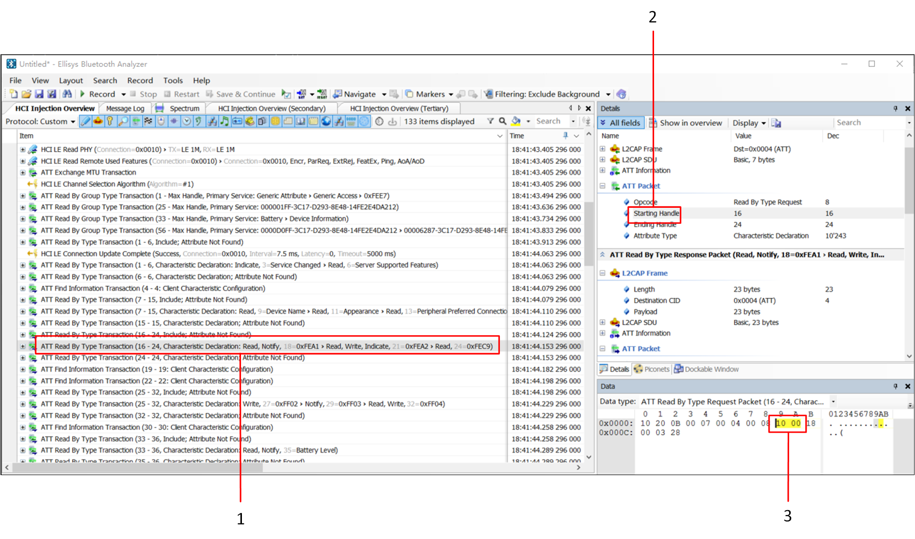Viewport: 915px width, 539px height.
Task: Click the key protocol filter icon
Action: pyautogui.click(x=110, y=121)
